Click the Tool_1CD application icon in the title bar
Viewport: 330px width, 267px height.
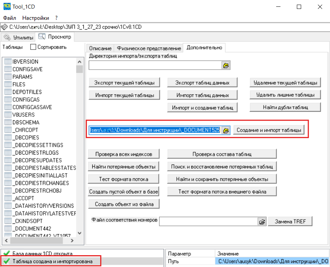7,6
